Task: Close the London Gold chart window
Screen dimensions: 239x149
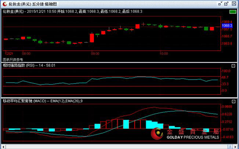Action: 233,3
